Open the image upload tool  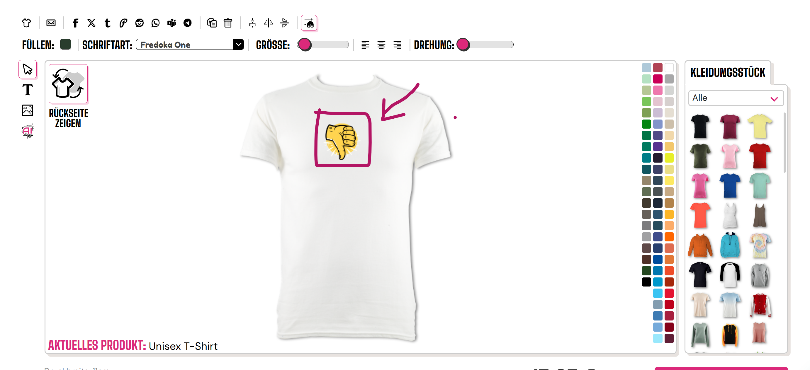click(x=28, y=110)
